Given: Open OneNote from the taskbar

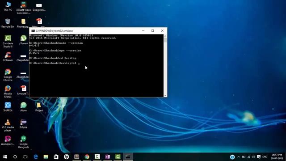Looking at the screenshot, I should pos(107,157).
